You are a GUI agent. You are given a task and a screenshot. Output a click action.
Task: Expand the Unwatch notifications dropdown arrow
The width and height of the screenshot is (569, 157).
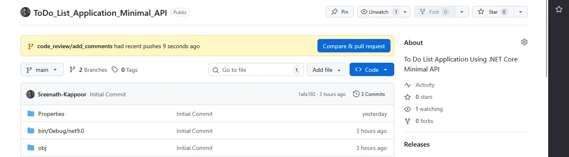click(x=405, y=12)
